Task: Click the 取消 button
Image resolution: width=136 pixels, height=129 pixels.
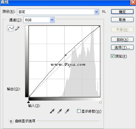Action: (122, 20)
